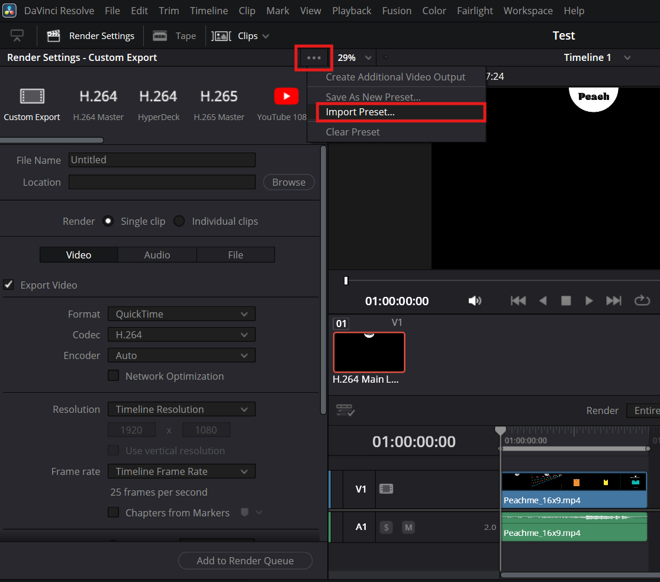Solo the A1 audio track

coord(386,527)
